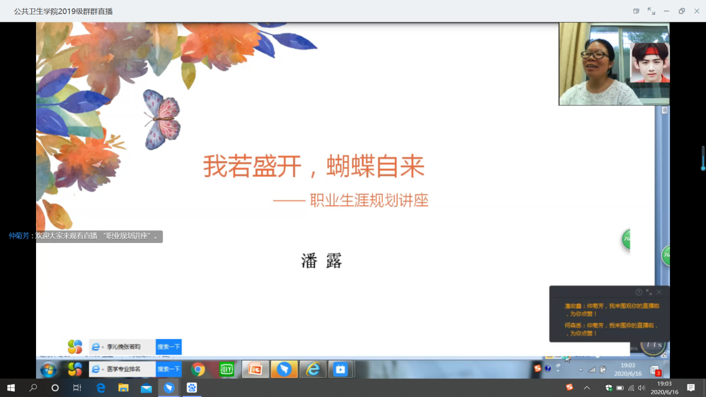The width and height of the screenshot is (706, 397).
Task: Click the PowerPoint icon in shared taskbar
Action: click(255, 369)
